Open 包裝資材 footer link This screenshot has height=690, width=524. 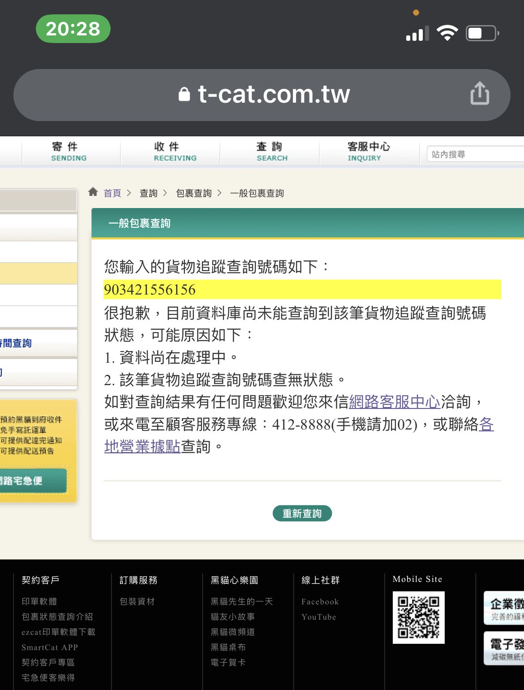(137, 601)
